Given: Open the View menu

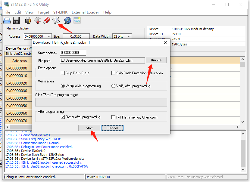Looking at the screenshot, I should pyautogui.click(x=29, y=12).
